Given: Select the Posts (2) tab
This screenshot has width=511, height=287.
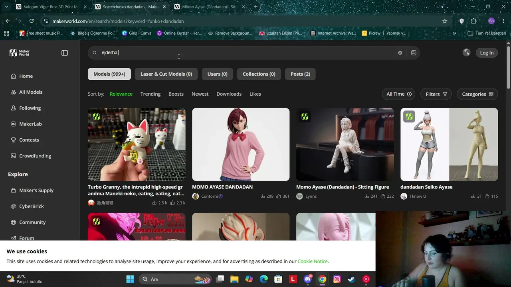Looking at the screenshot, I should click(x=300, y=74).
